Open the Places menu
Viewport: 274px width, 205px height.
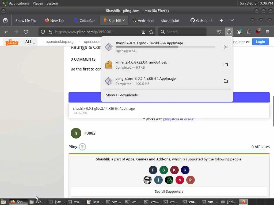click(x=38, y=3)
